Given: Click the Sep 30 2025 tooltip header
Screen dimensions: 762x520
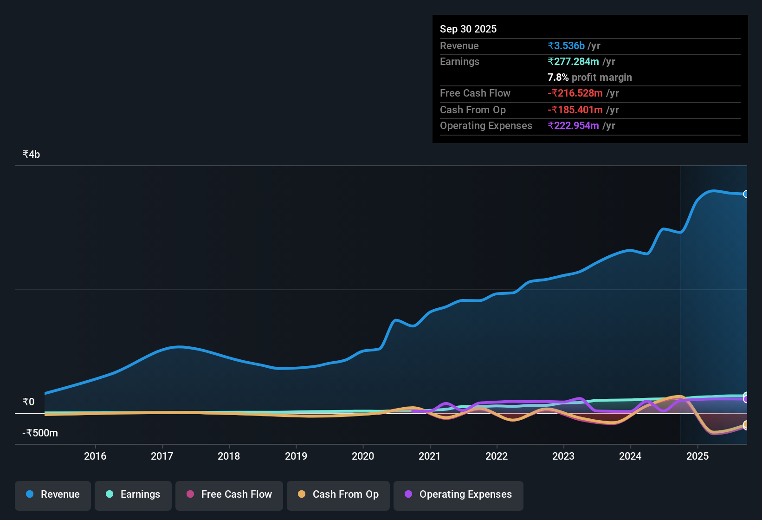Looking at the screenshot, I should point(468,29).
